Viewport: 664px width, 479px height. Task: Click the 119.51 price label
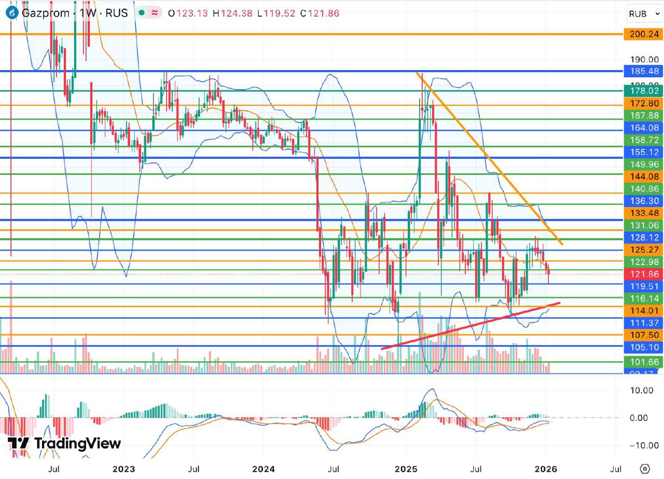[x=642, y=286]
